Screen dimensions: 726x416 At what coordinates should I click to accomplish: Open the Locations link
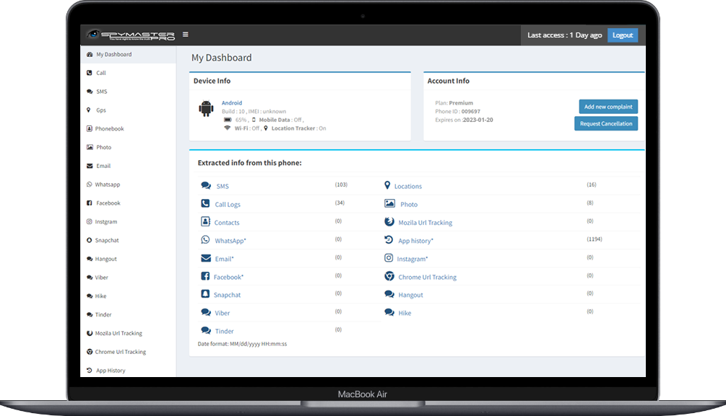408,186
